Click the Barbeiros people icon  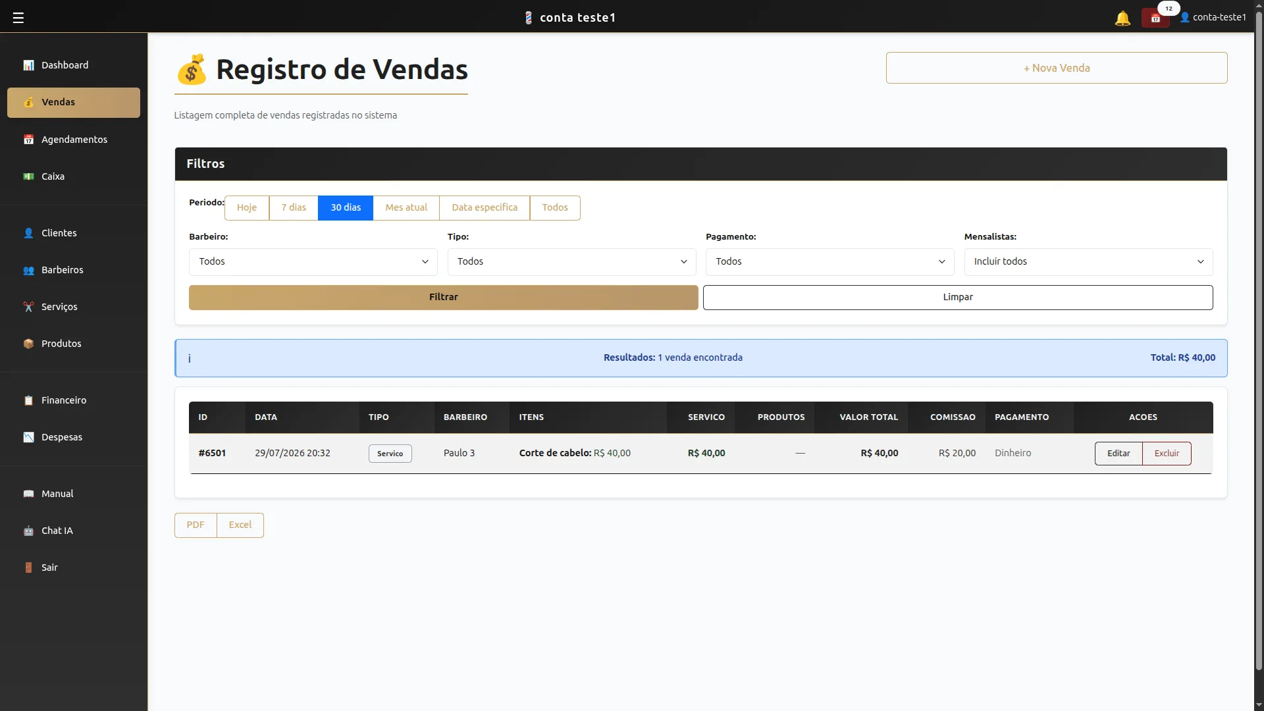(x=28, y=270)
